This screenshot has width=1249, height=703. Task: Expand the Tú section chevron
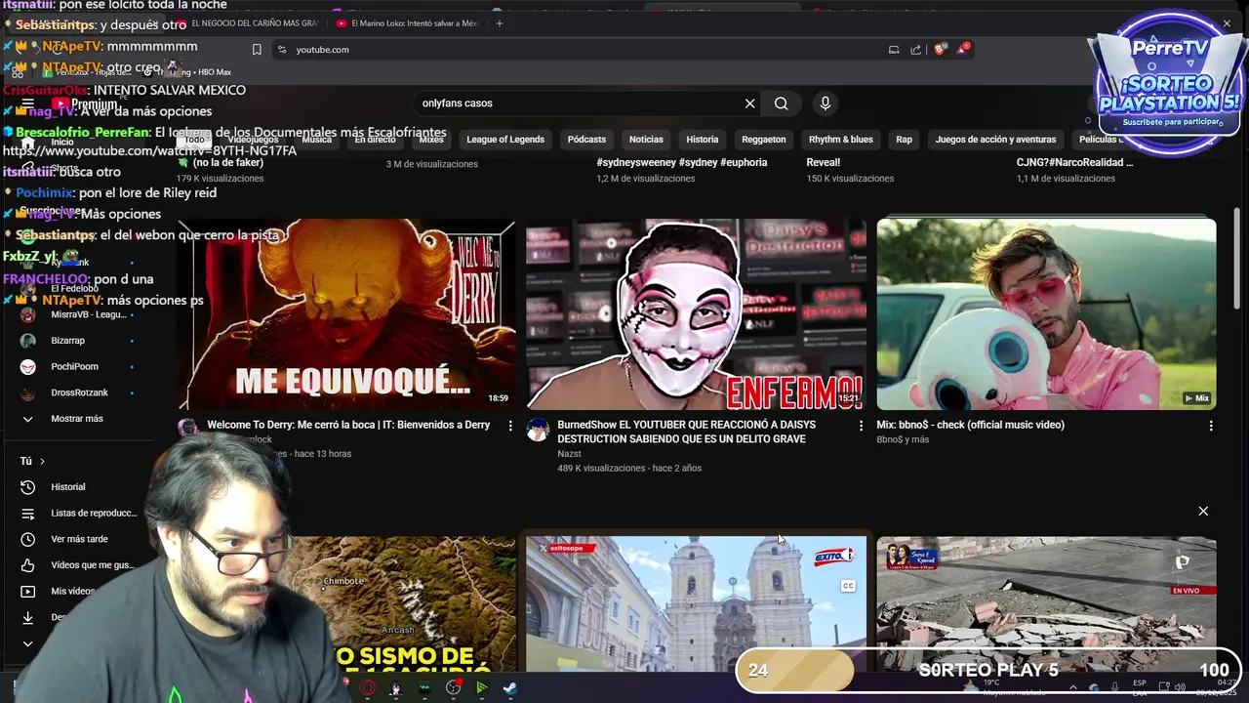42,462
